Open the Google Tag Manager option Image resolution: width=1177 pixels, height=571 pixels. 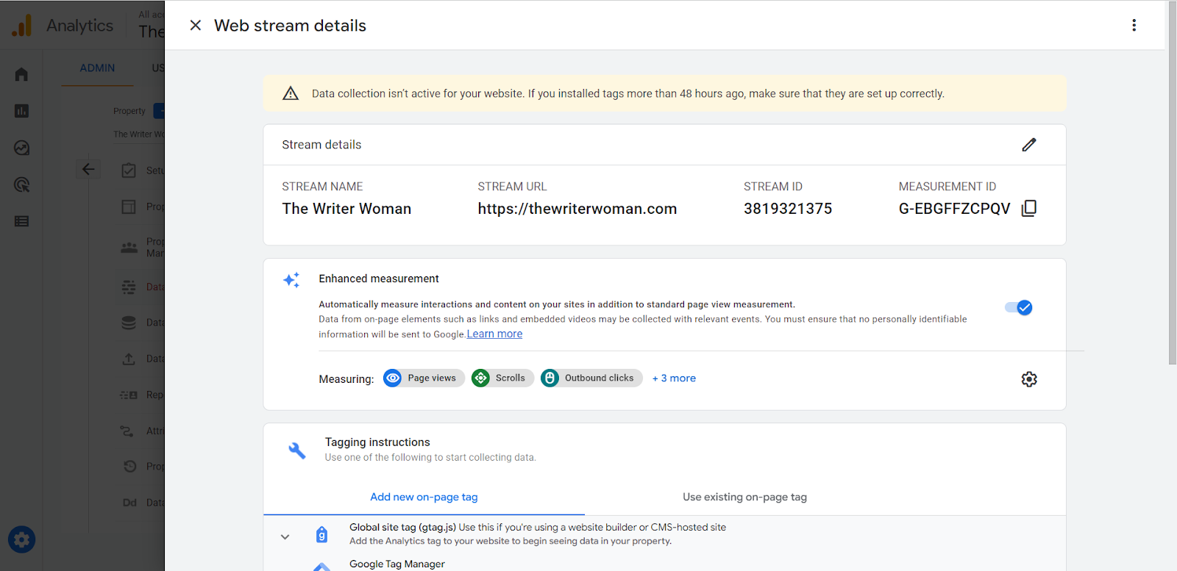(397, 564)
